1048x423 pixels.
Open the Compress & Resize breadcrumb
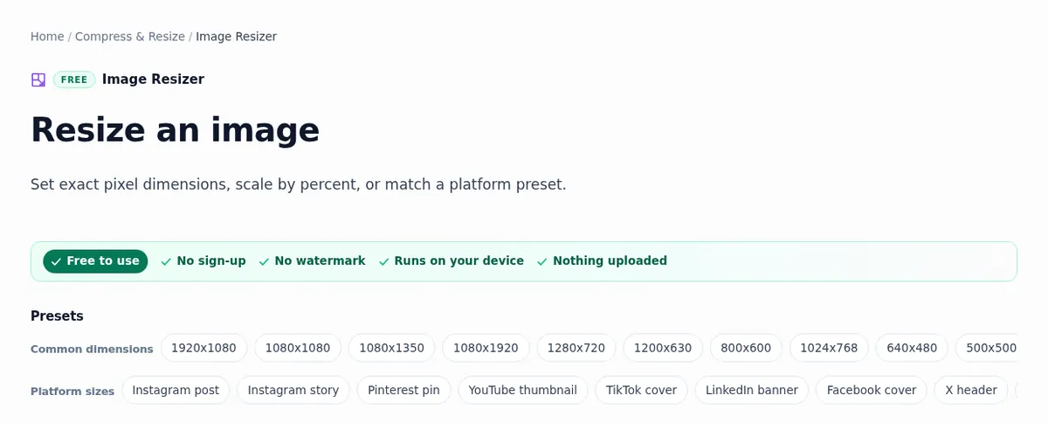130,37
